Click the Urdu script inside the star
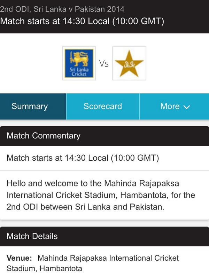This screenshot has height=276, width=209. pyautogui.click(x=129, y=64)
